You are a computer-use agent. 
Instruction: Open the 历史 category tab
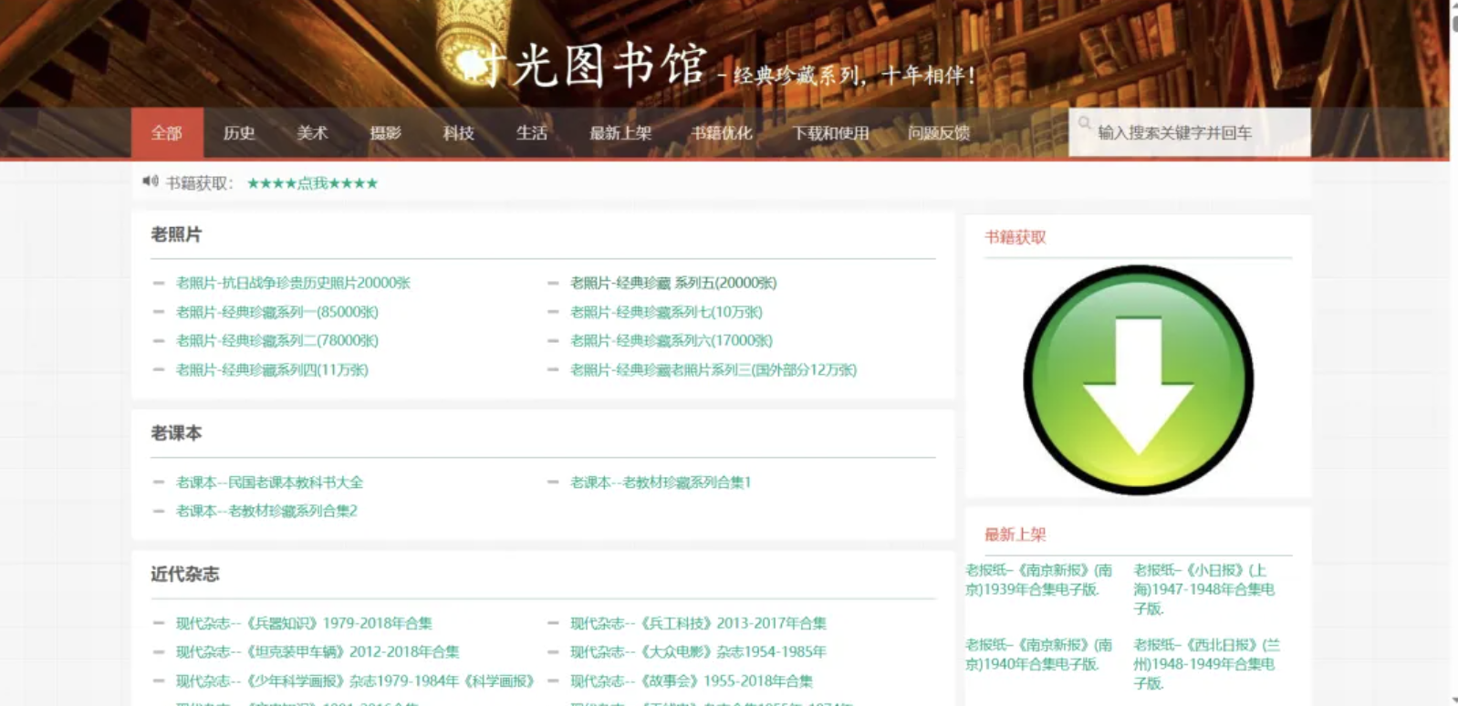(x=239, y=133)
